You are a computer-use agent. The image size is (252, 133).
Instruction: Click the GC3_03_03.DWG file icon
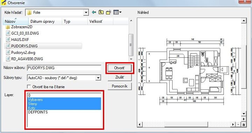point(8,33)
